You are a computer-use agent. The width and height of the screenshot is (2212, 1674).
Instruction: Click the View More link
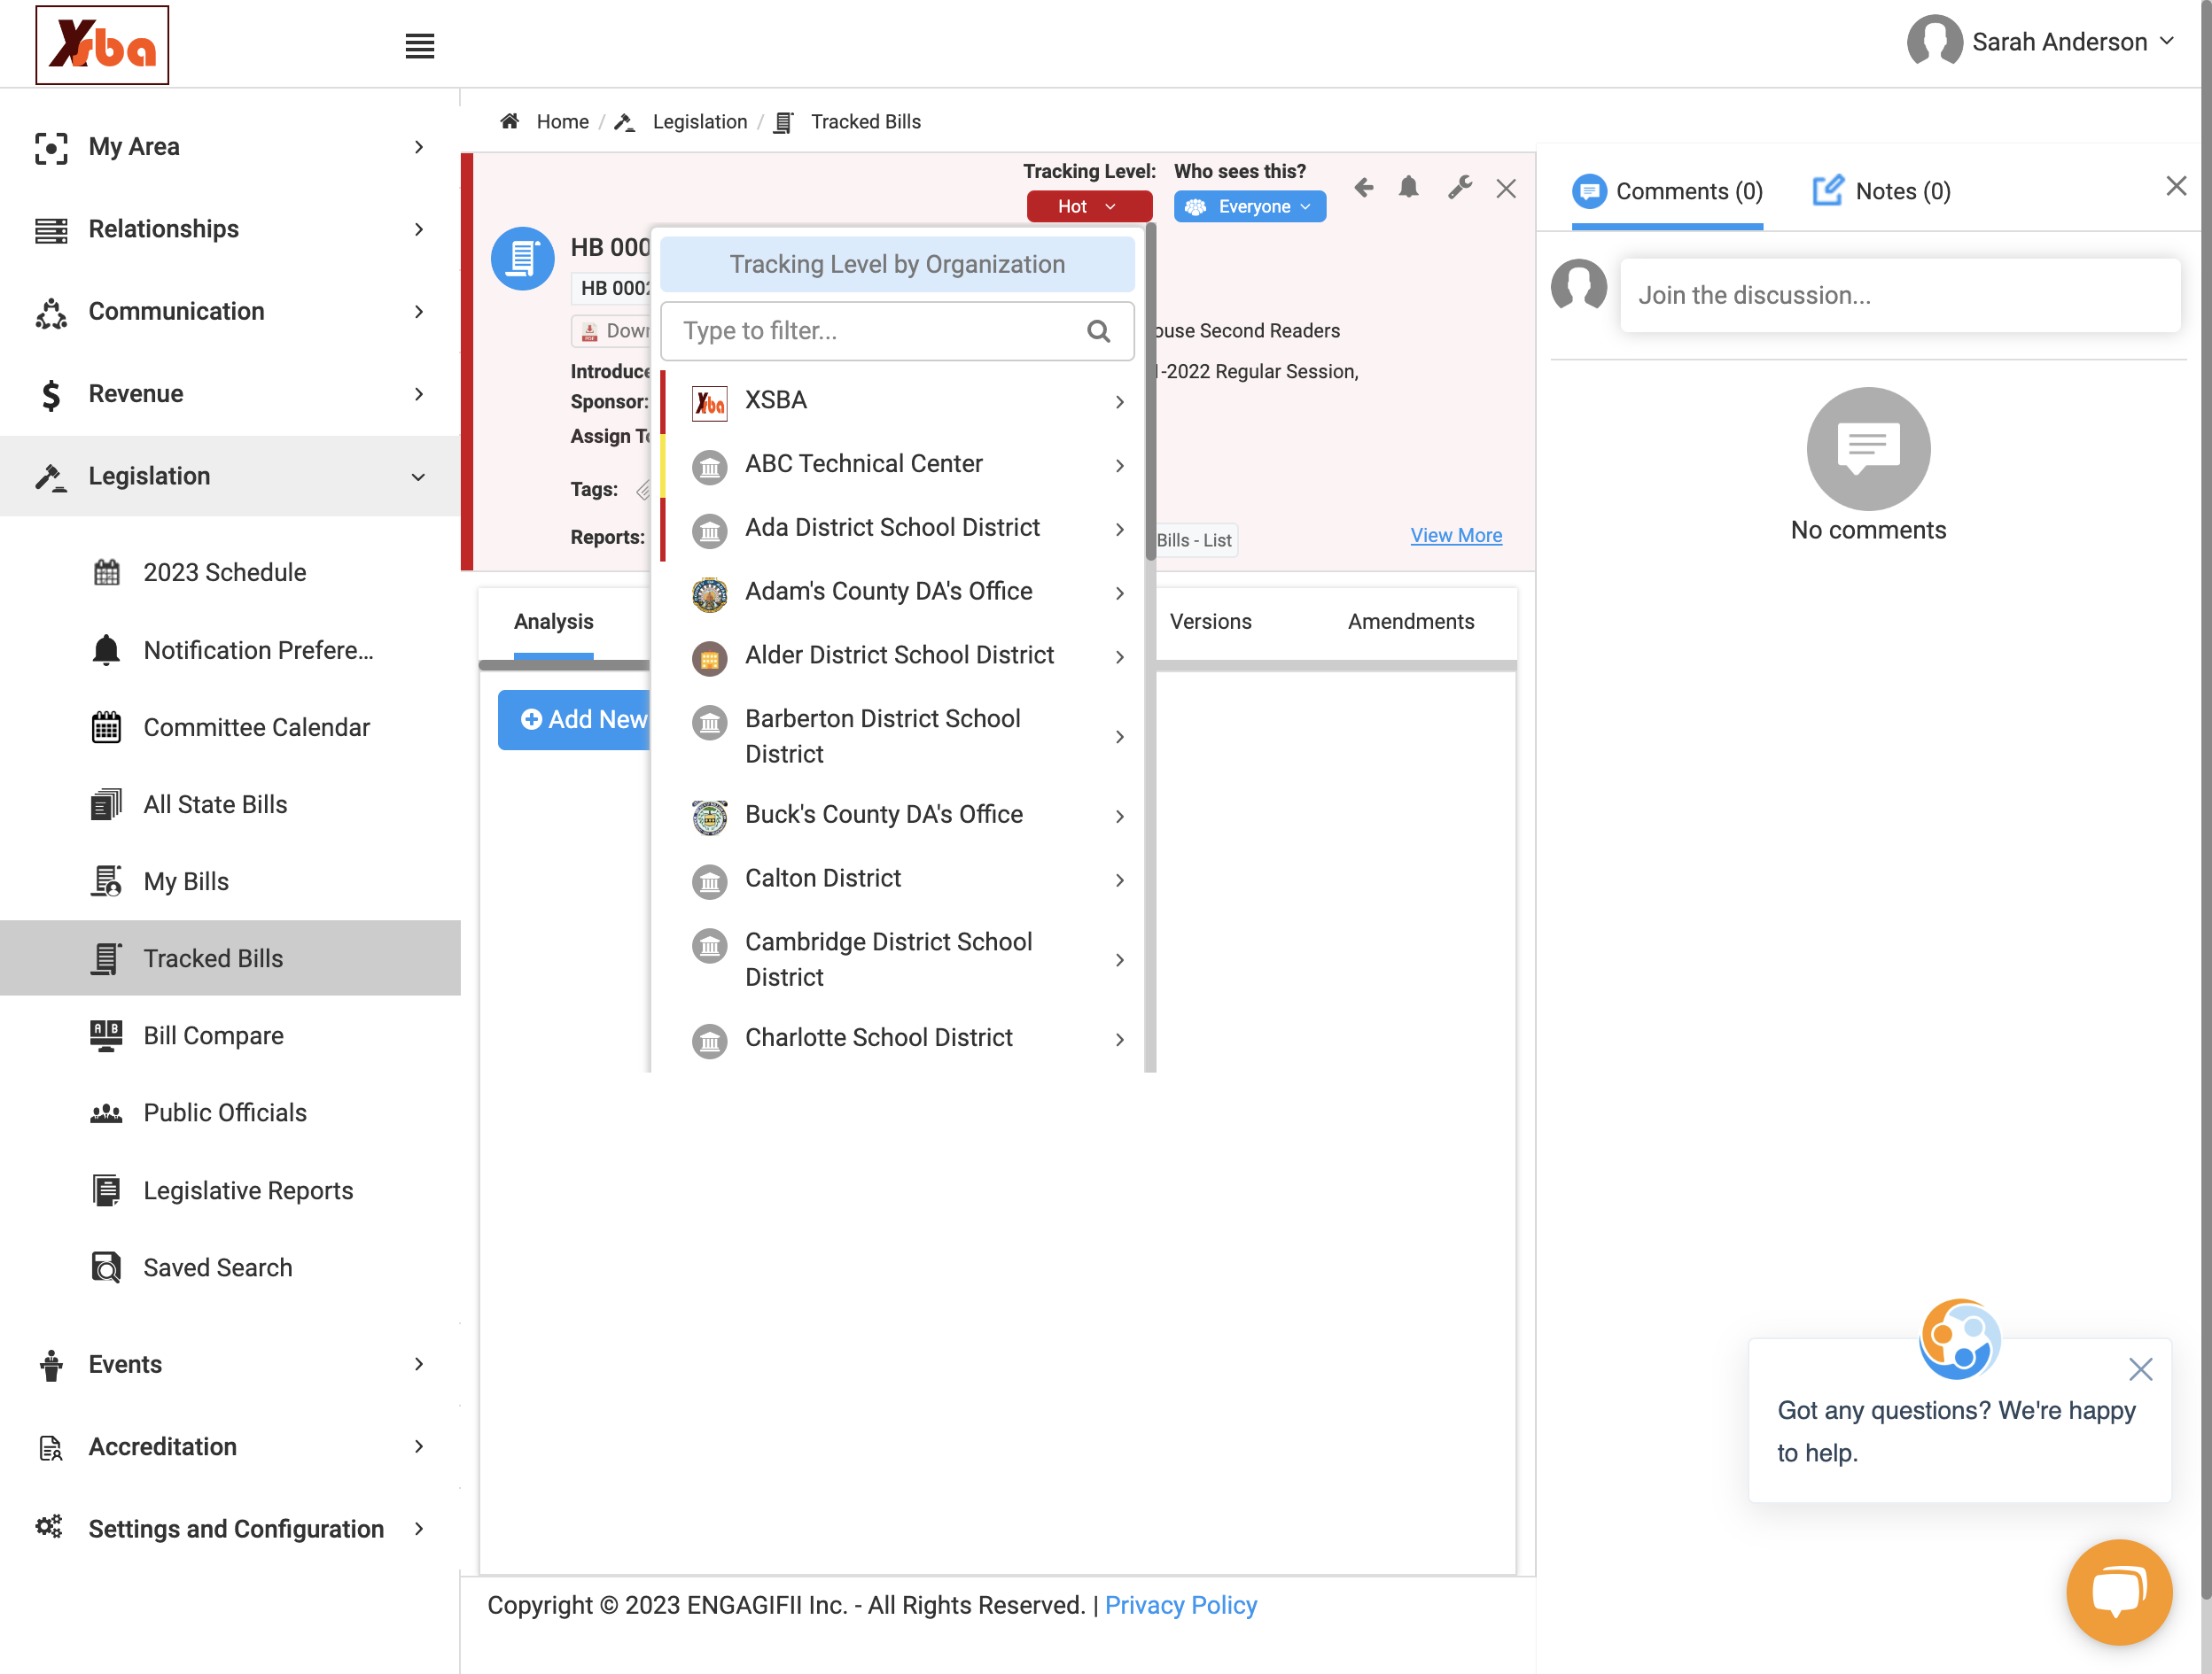coord(1455,535)
